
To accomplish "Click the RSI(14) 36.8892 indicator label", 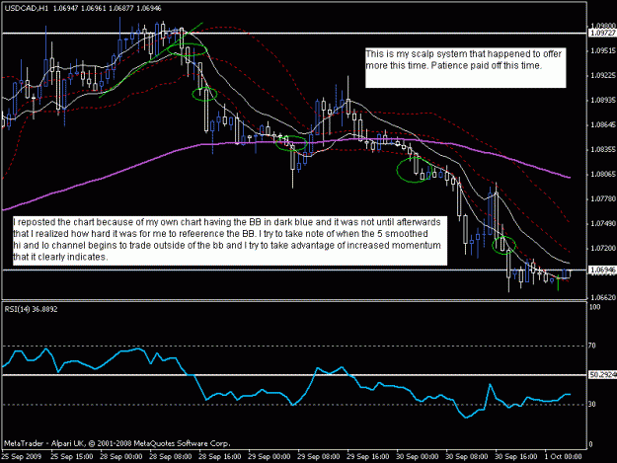I will click(31, 309).
